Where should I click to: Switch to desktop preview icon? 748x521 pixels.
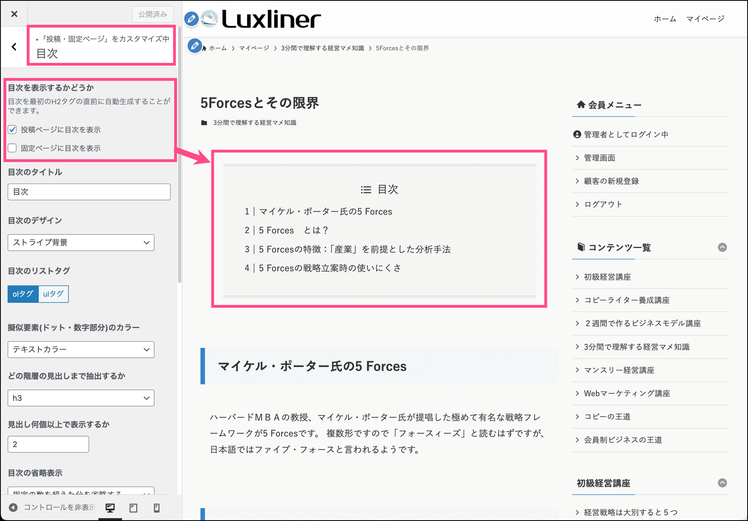click(x=110, y=508)
